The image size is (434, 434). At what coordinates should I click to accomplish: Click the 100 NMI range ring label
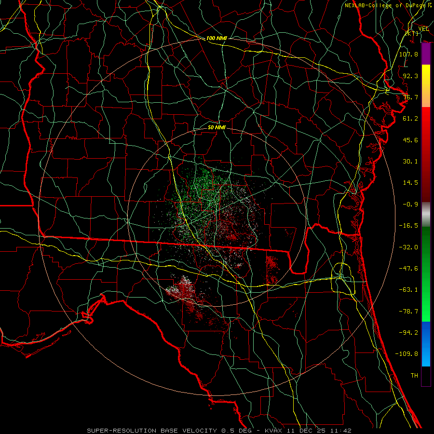click(x=217, y=38)
